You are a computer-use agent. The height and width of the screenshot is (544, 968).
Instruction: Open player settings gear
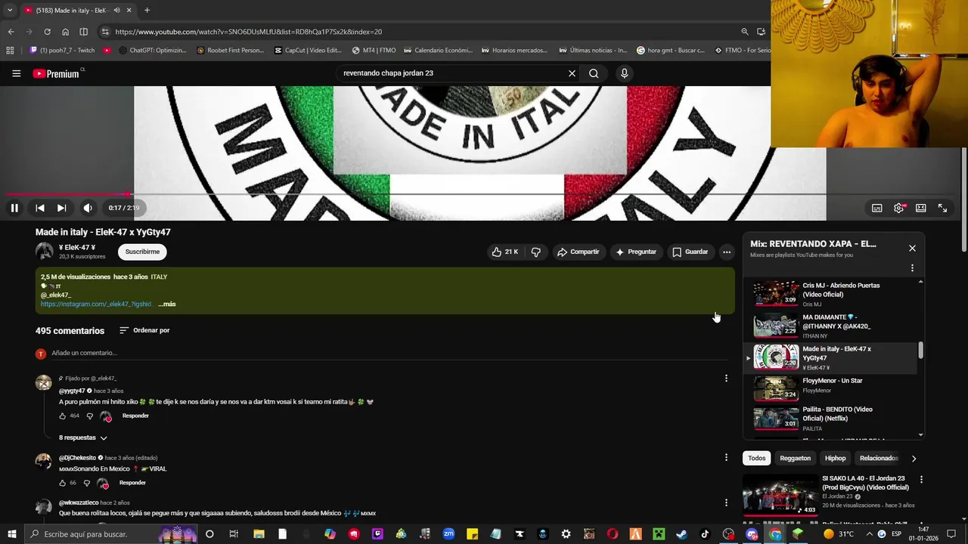tap(898, 208)
